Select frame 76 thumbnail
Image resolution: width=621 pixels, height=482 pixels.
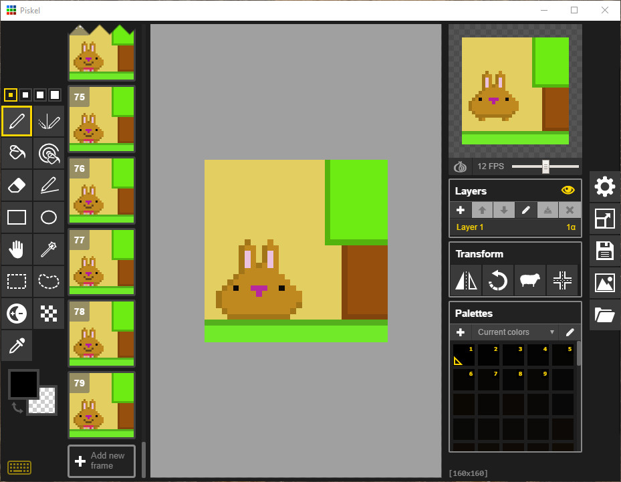point(102,191)
